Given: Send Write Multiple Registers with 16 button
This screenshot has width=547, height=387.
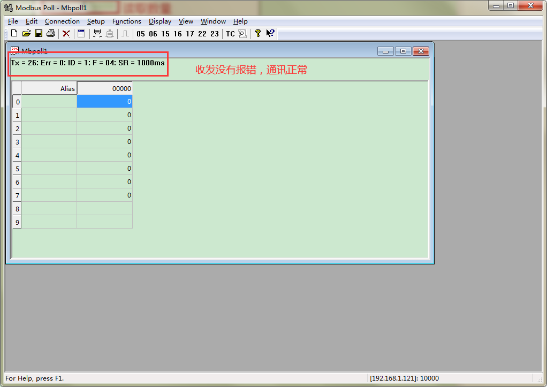Looking at the screenshot, I should pyautogui.click(x=178, y=33).
